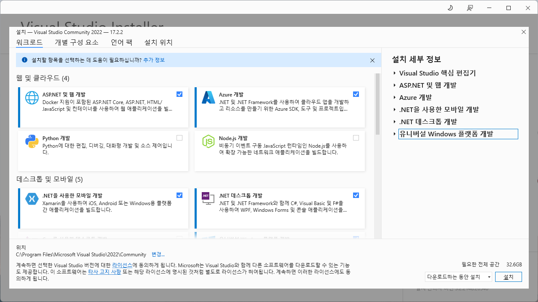This screenshot has width=538, height=302.
Task: Click the Azure development logo icon
Action: [x=208, y=97]
